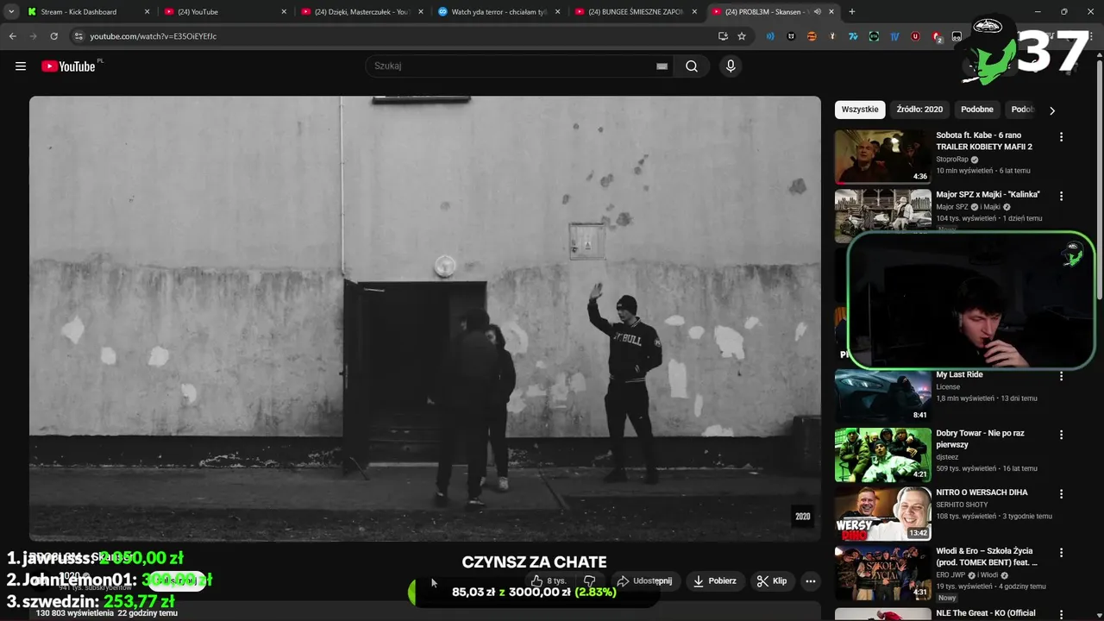Click the Pobierz download button
The width and height of the screenshot is (1104, 621).
coord(715,581)
